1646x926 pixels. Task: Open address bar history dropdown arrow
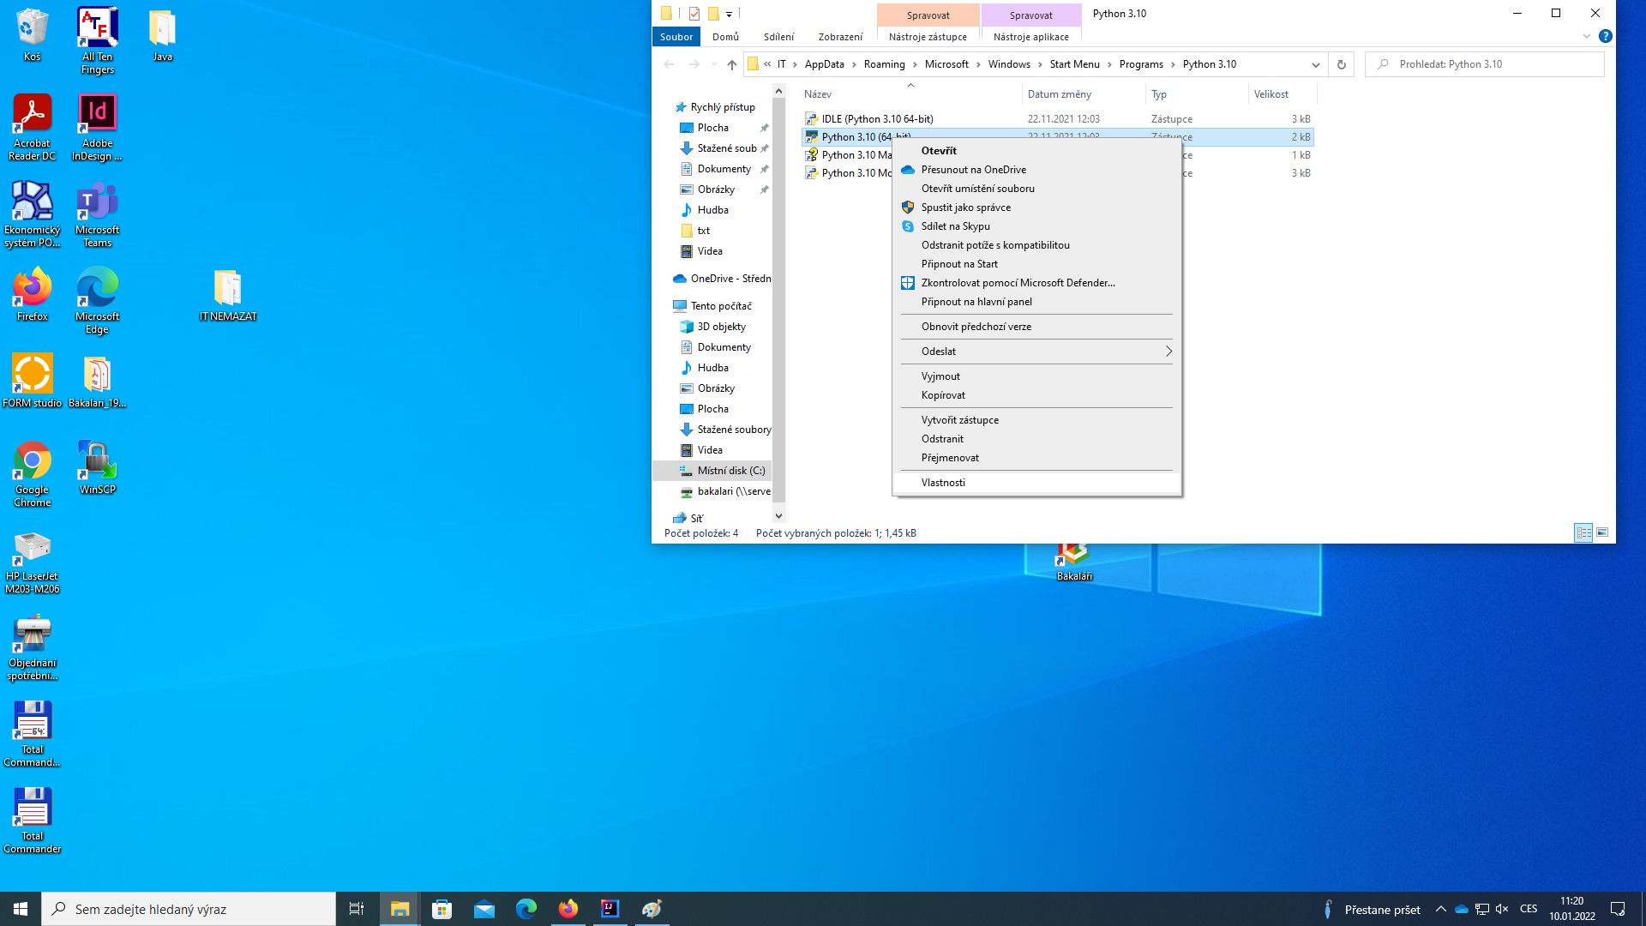coord(1315,64)
